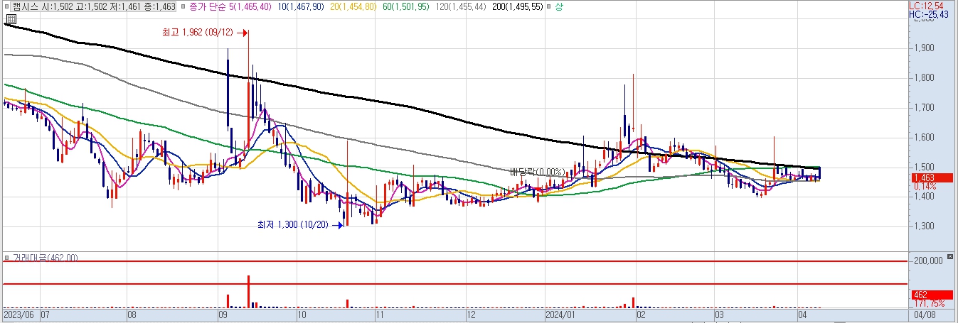Click the red 462 volume value tag

point(931,295)
